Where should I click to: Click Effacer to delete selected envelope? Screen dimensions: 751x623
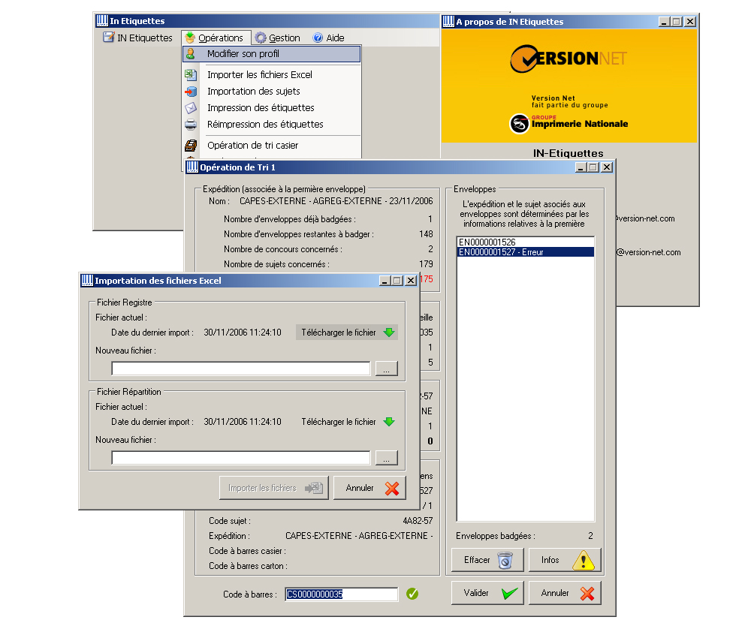point(487,560)
